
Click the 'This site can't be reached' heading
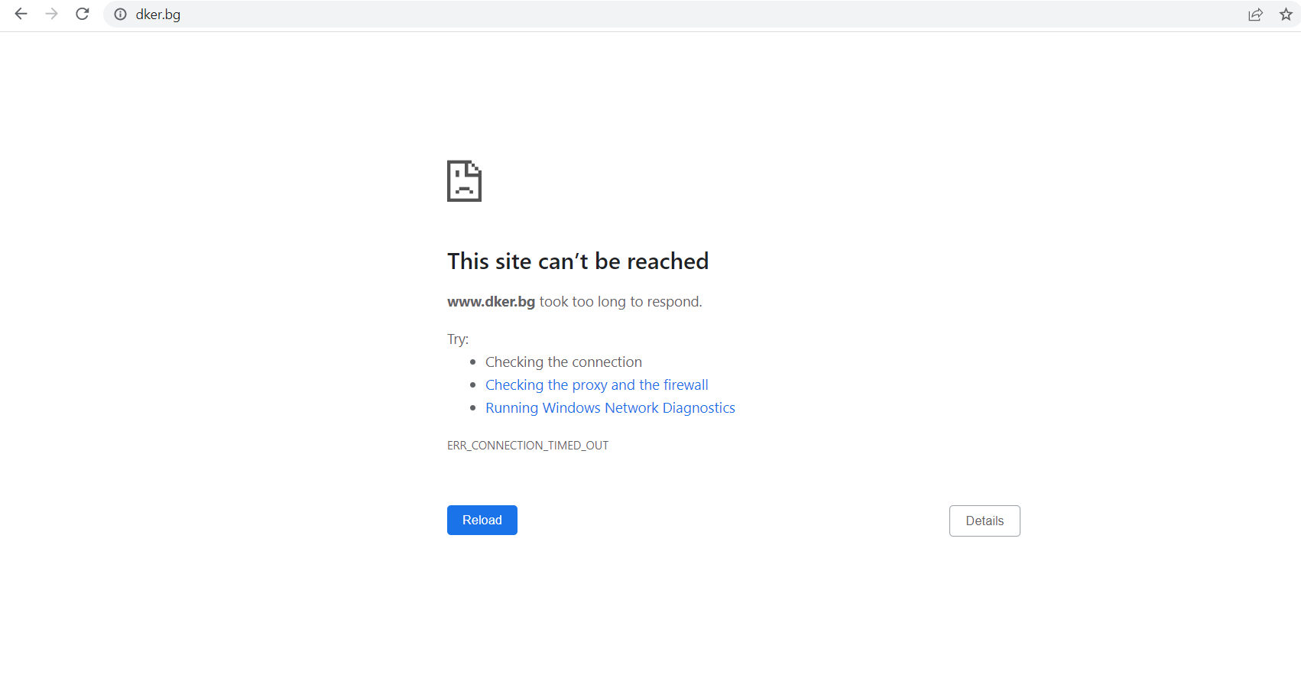577,261
